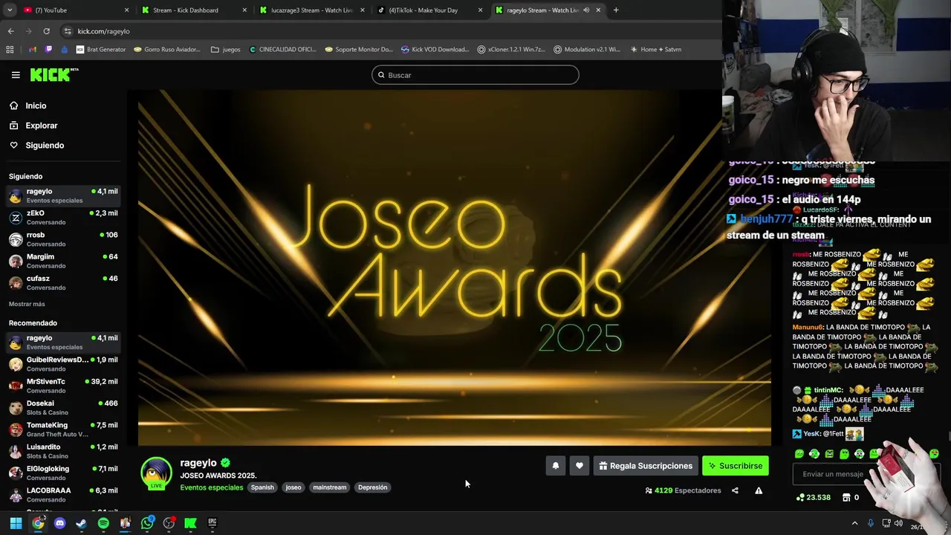Screen dimensions: 951x535
Task: Click the KICK logo
Action: pyautogui.click(x=53, y=74)
